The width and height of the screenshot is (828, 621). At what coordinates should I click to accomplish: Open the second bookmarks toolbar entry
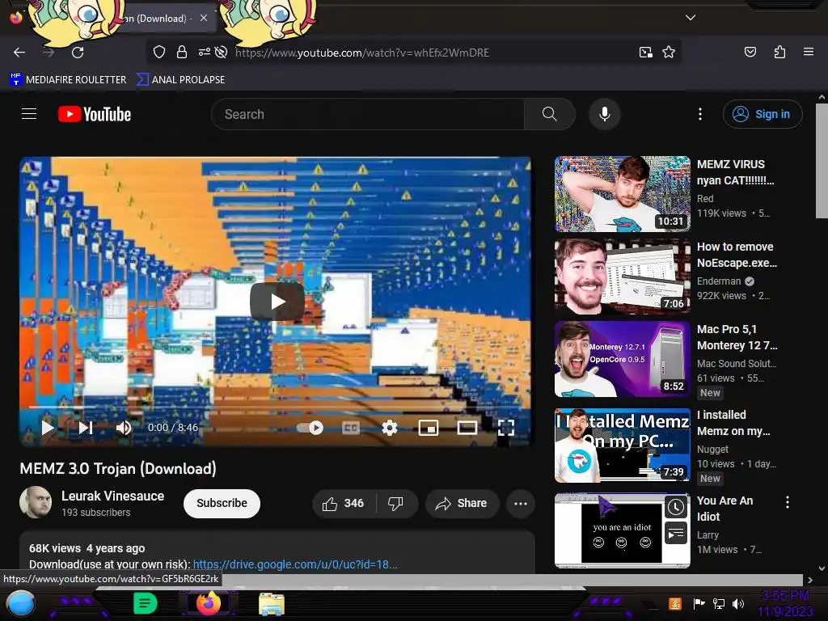point(180,80)
